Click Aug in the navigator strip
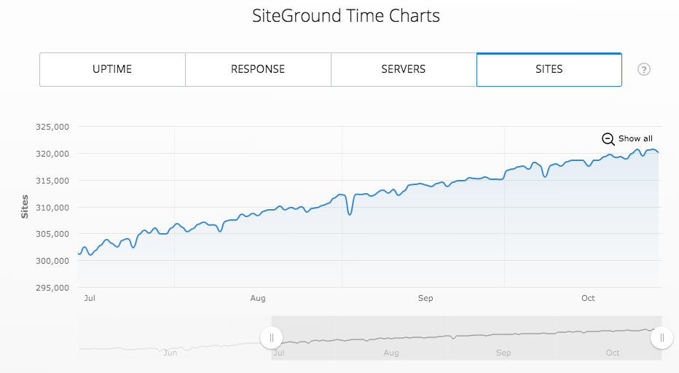 point(391,353)
